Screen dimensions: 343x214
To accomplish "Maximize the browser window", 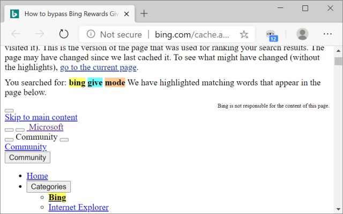I will pyautogui.click(x=305, y=8).
